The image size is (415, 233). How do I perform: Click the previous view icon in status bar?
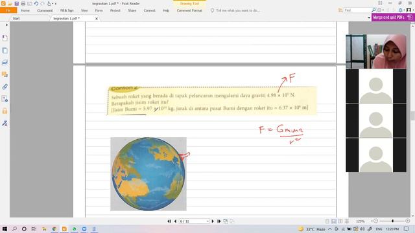tap(226, 221)
